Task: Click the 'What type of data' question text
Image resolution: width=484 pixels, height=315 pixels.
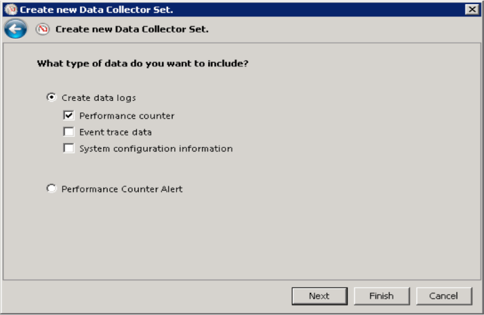Action: point(142,64)
